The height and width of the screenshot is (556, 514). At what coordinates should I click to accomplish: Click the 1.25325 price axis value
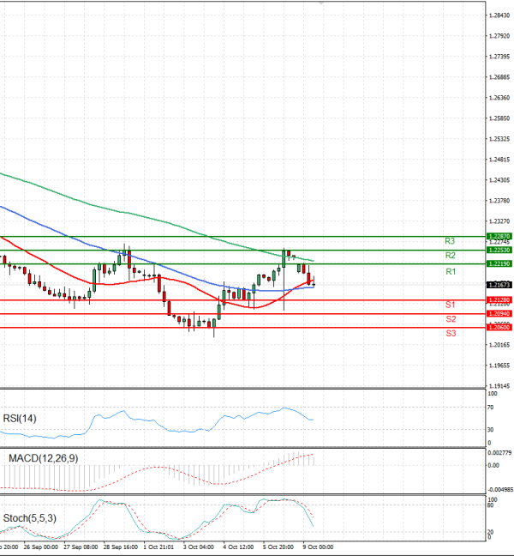tap(499, 139)
